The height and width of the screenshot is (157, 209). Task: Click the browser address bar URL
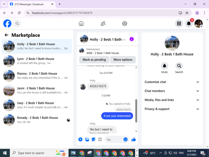(62, 13)
